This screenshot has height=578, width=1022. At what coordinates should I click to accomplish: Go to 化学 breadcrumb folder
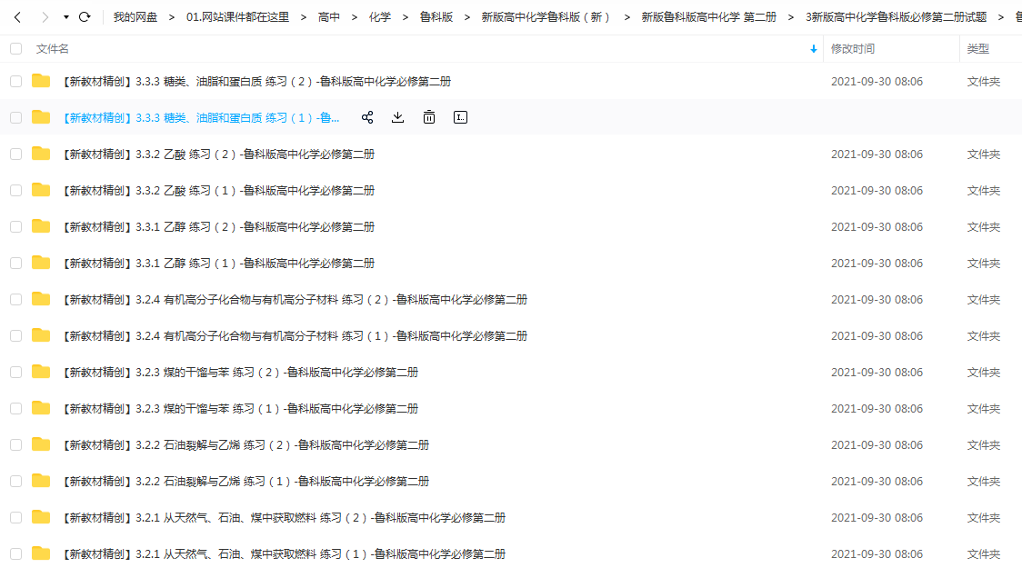(x=380, y=17)
